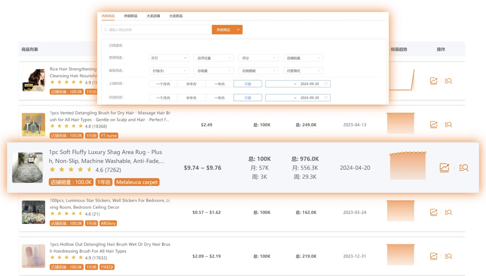Open the 100pcs Luminous Star Stickers product title

point(110,204)
